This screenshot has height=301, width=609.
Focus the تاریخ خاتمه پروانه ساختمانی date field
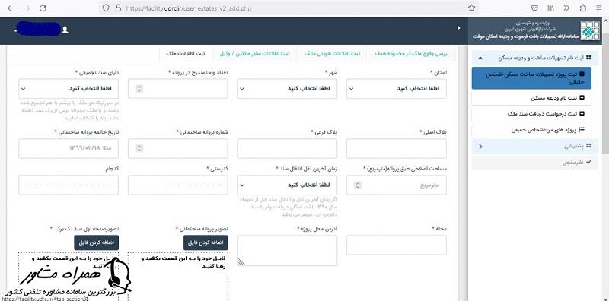69,148
